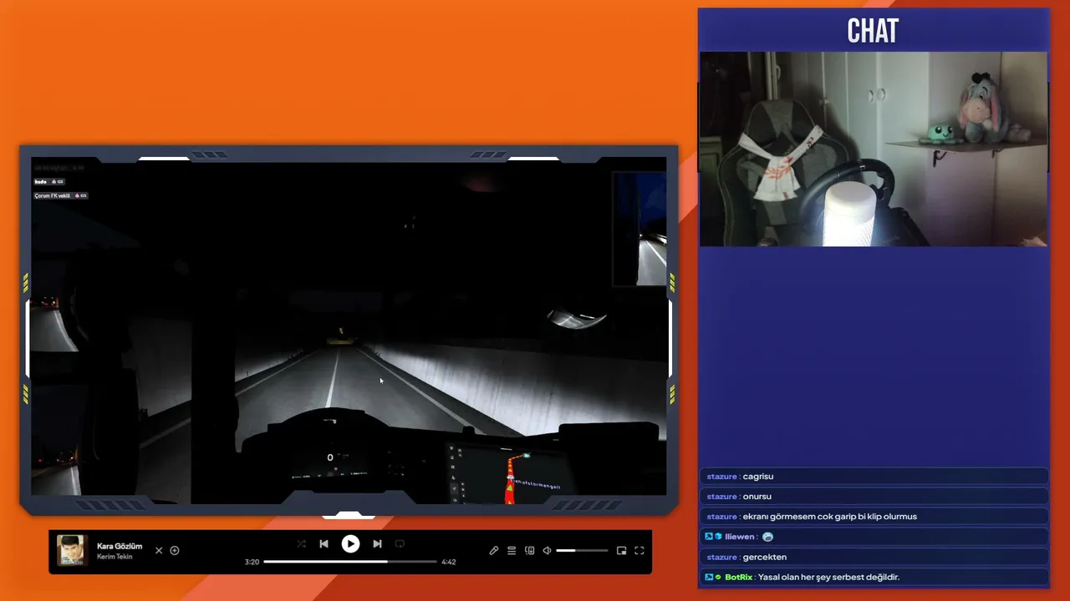Toggle the repeat button beside next track
The image size is (1070, 601).
click(400, 544)
